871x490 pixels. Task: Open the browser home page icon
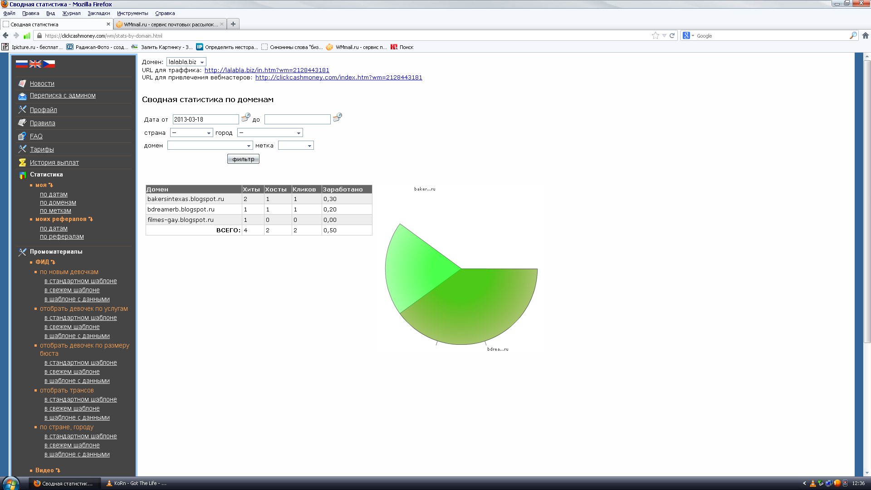[866, 35]
